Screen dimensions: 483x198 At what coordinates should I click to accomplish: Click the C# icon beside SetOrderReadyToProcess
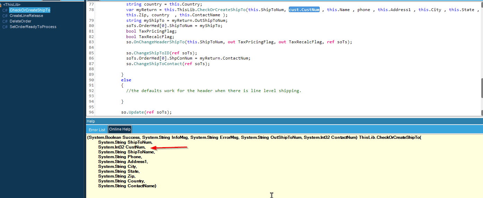(x=5, y=27)
